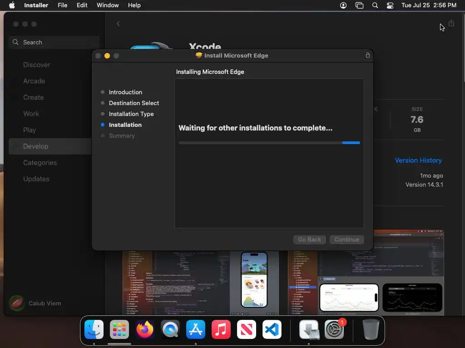Open the Window menu
465x348 pixels.
[x=108, y=5]
